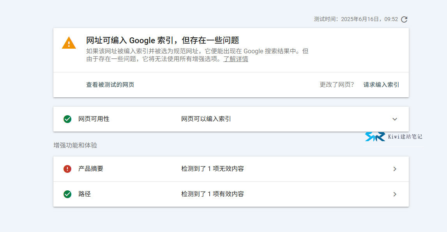The height and width of the screenshot is (232, 447).
Task: Click red error icon beside 产品摘要
Action: 67,169
